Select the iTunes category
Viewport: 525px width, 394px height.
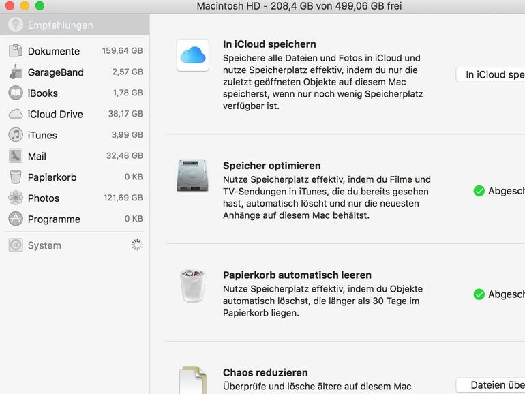point(75,135)
